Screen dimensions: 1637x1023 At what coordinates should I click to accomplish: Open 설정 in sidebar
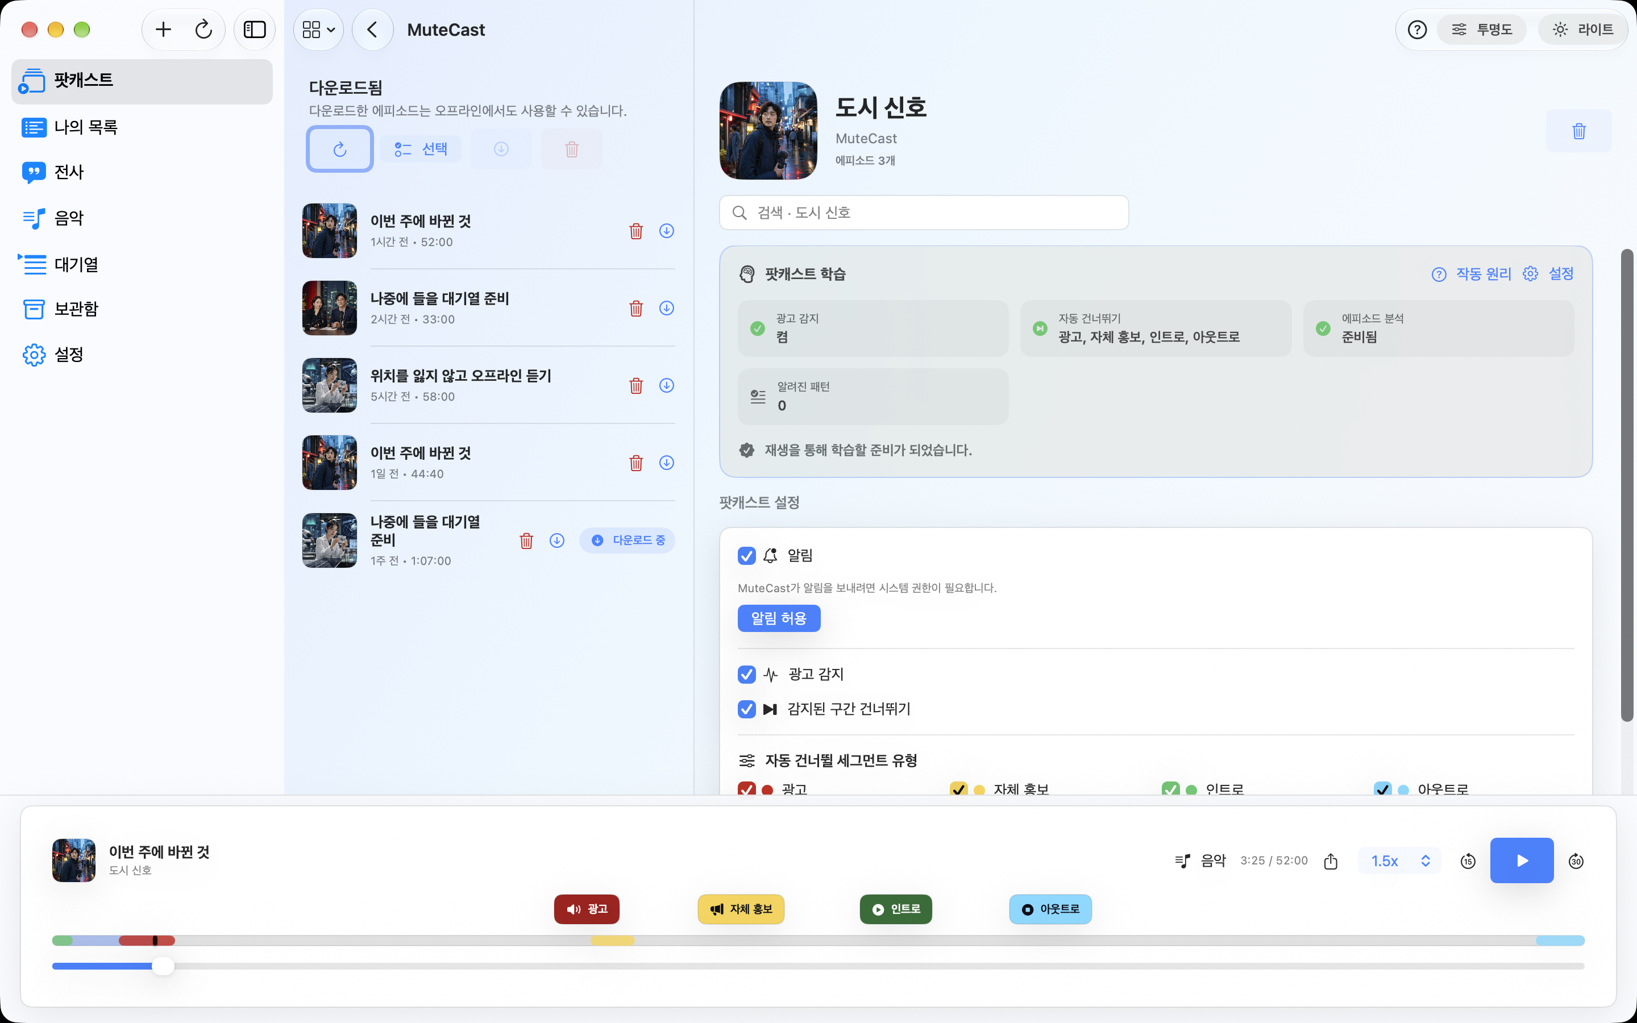[x=142, y=355]
